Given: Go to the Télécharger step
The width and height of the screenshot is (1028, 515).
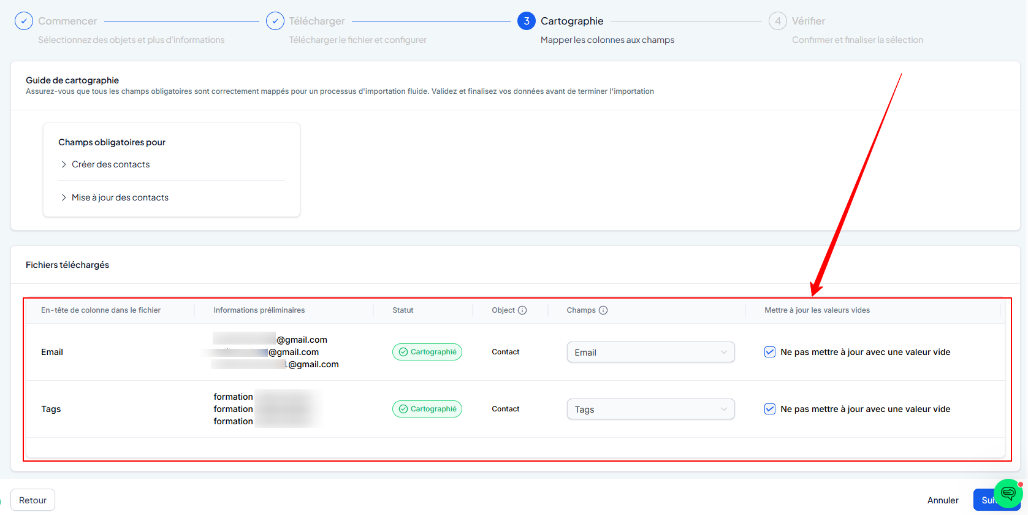Looking at the screenshot, I should 317,21.
